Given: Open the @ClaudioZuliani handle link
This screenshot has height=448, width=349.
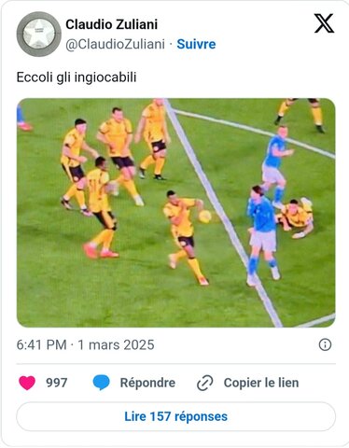Looking at the screenshot, I should click(115, 44).
